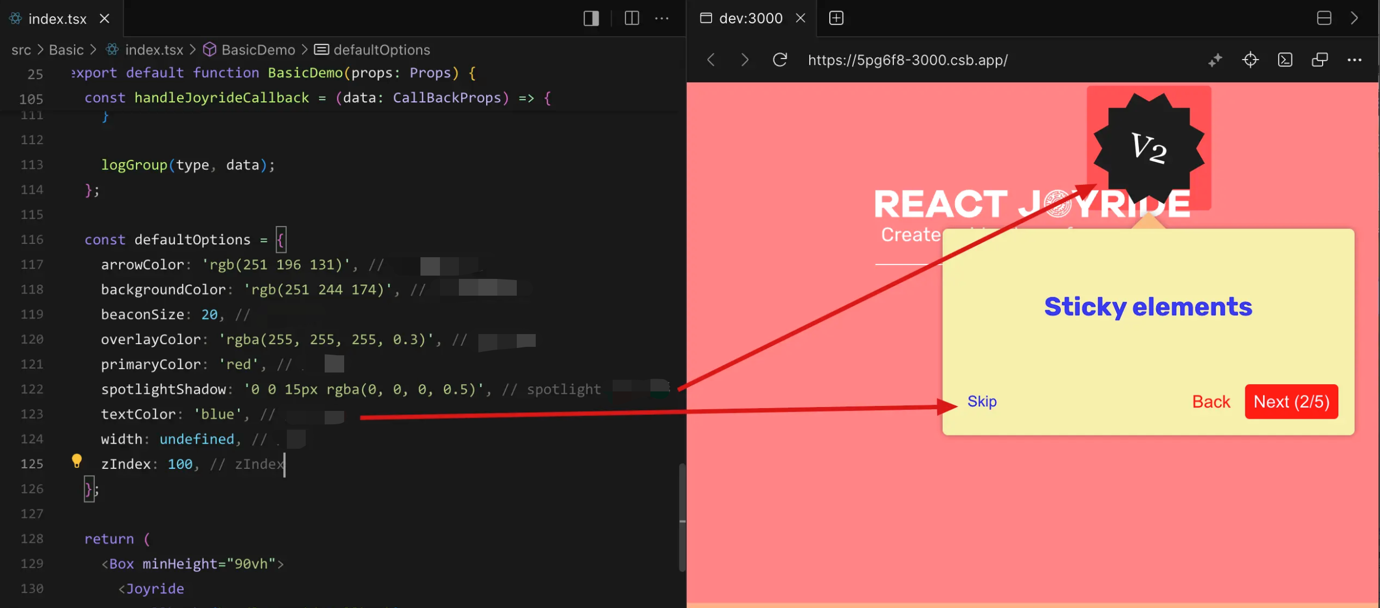Split the editor into columns
Image resolution: width=1380 pixels, height=608 pixels.
pyautogui.click(x=632, y=18)
